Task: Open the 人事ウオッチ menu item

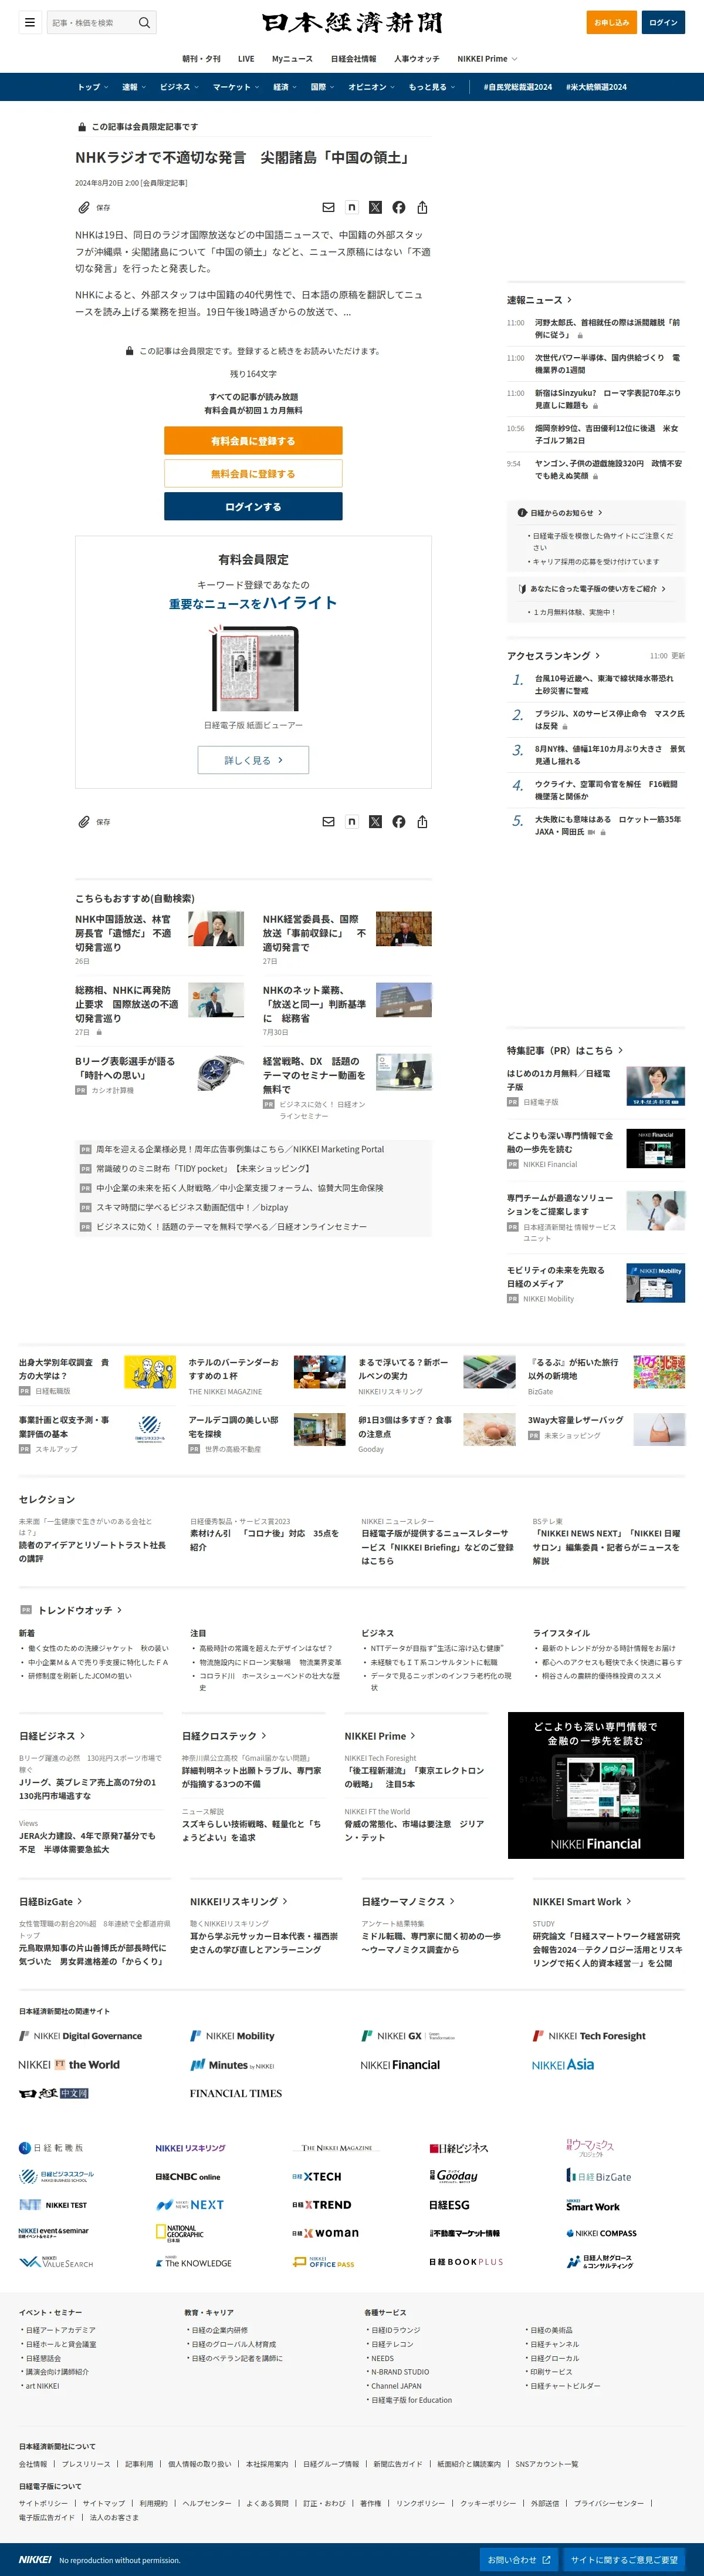Action: [417, 59]
